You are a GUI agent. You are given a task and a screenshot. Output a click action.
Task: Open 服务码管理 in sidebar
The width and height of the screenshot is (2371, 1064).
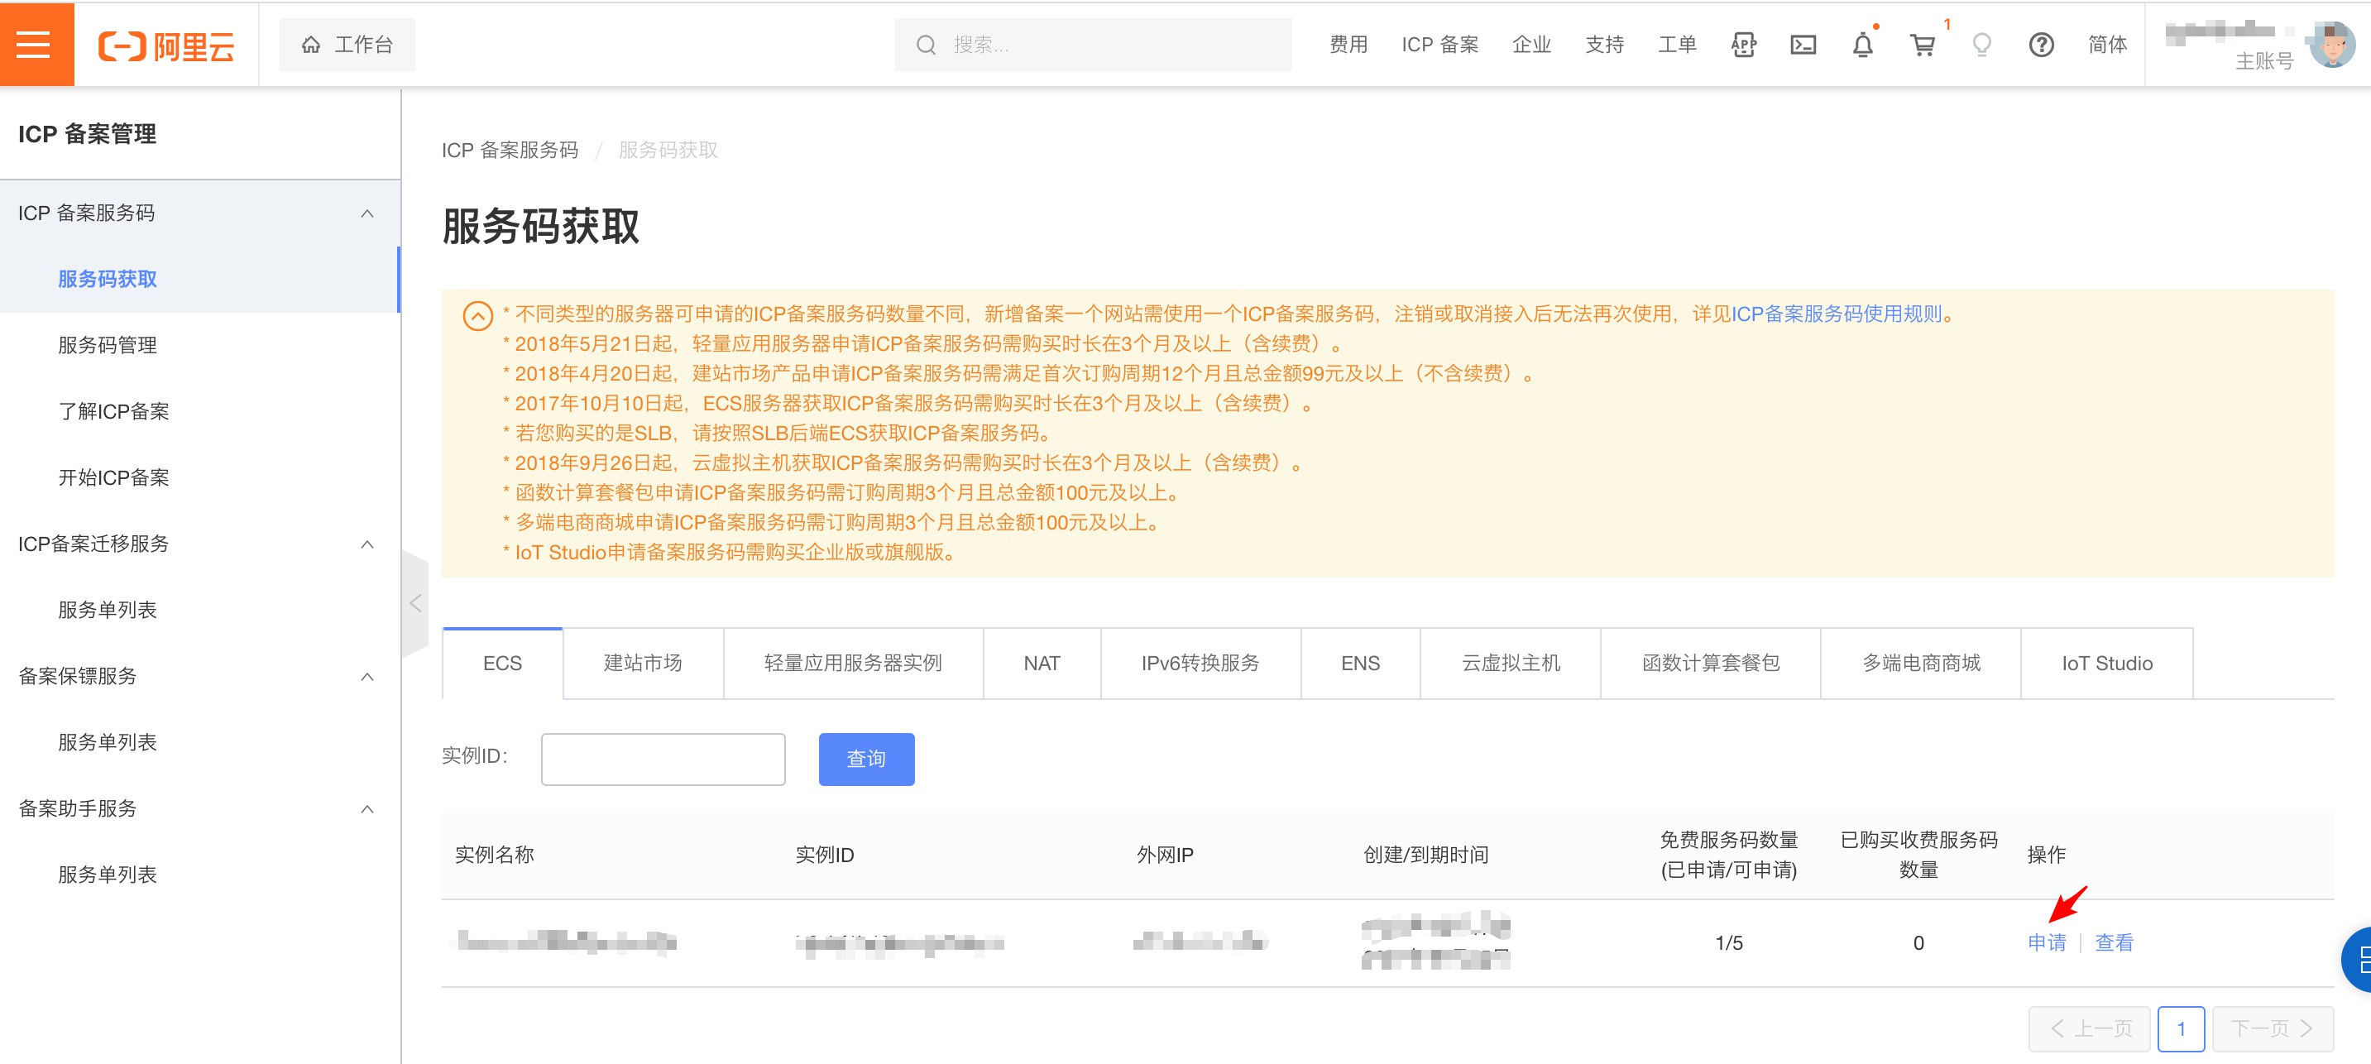coord(108,345)
